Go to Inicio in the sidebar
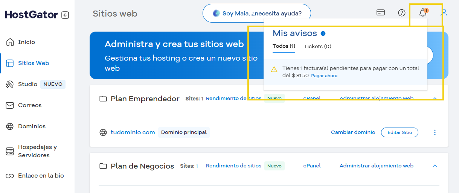 (26, 42)
